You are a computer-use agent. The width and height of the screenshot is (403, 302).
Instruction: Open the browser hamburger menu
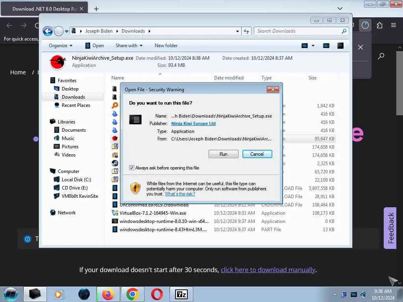393,25
